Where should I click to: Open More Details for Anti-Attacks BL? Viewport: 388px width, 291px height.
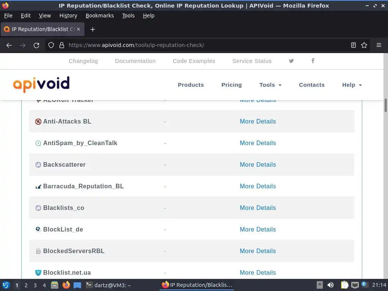(258, 122)
